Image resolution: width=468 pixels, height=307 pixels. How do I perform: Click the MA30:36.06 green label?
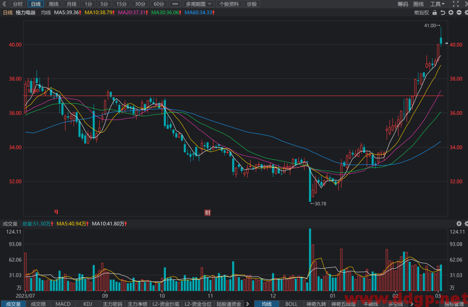click(x=166, y=12)
